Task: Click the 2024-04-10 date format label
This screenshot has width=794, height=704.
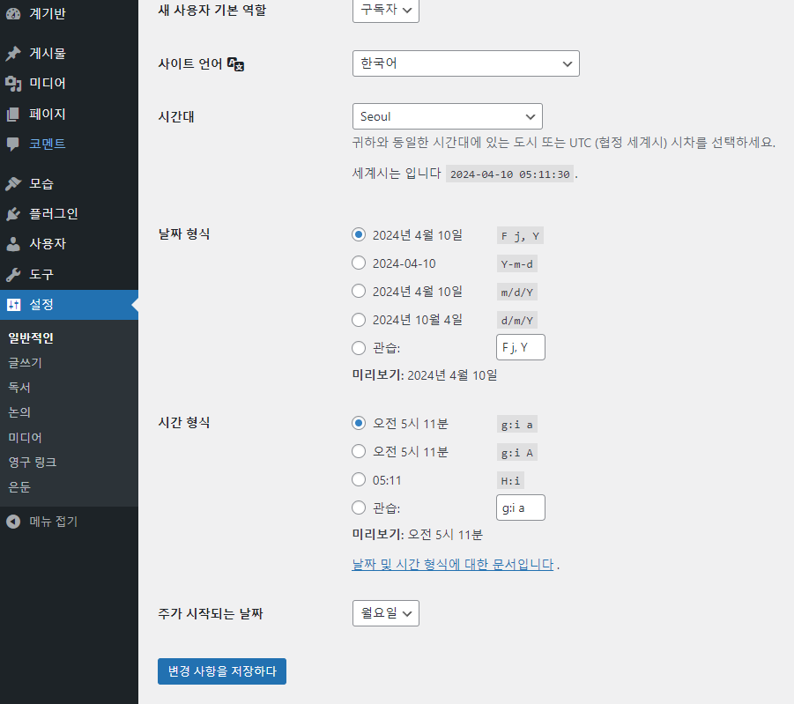Action: tap(404, 263)
